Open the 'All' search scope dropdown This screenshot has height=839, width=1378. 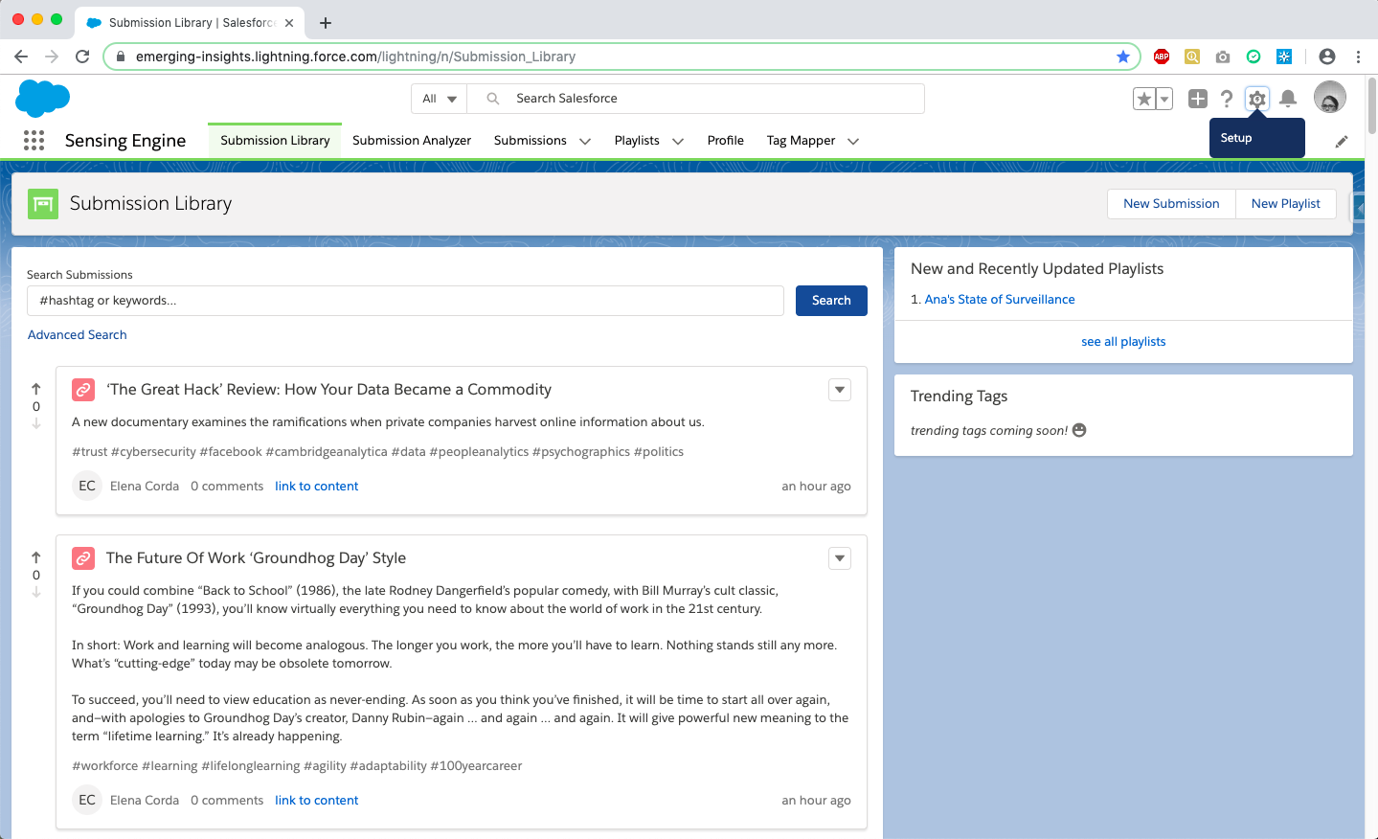440,99
